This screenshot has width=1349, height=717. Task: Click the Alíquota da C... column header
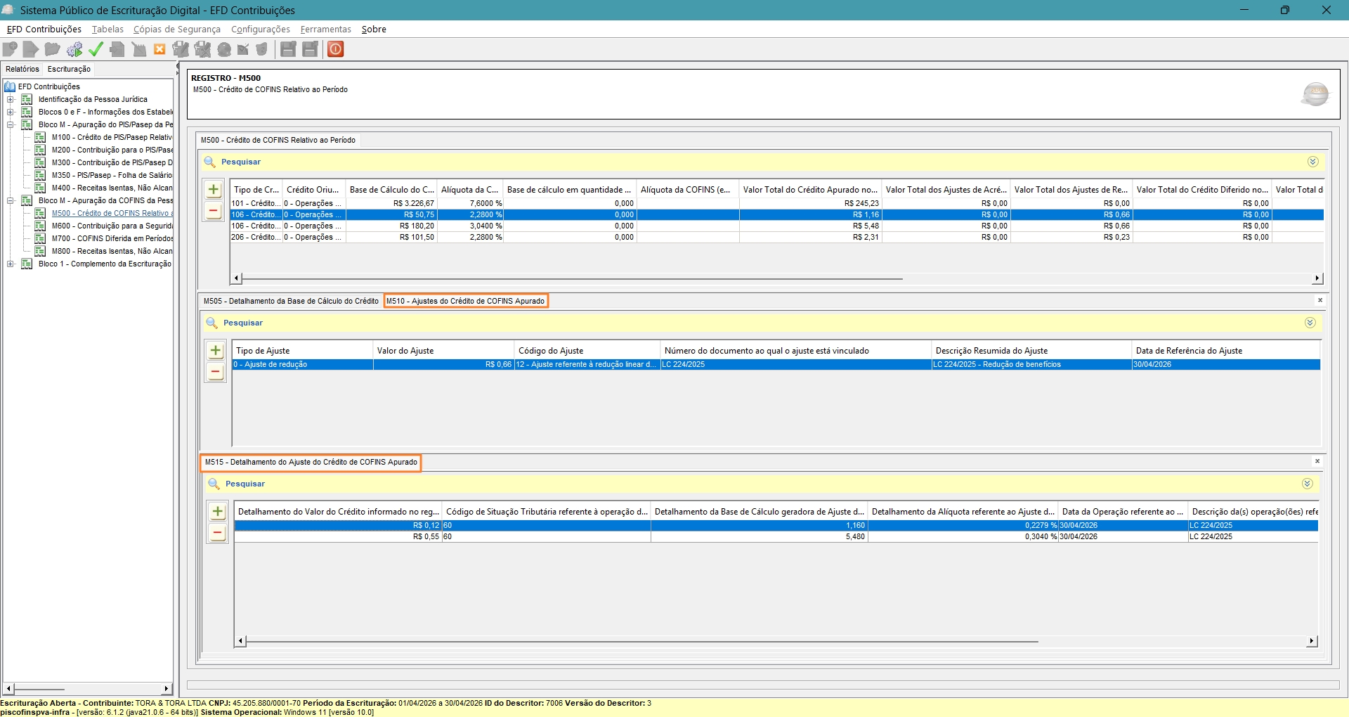pos(470,190)
